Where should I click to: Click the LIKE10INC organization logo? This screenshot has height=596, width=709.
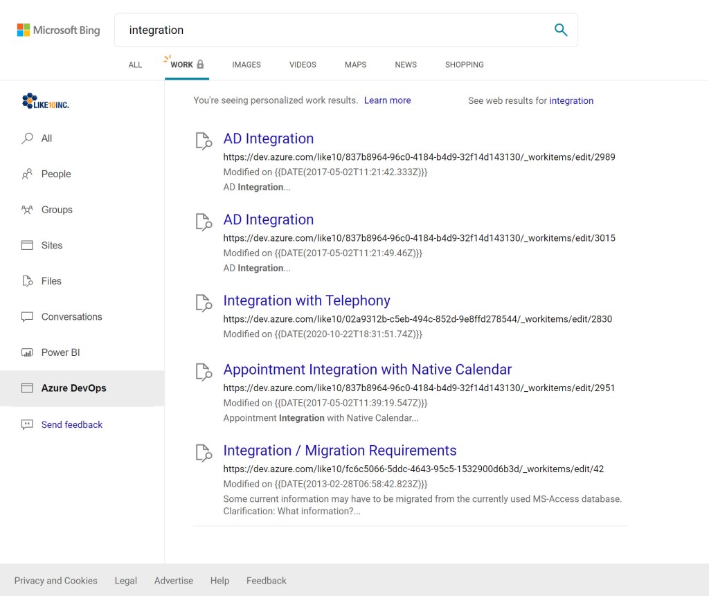(44, 100)
